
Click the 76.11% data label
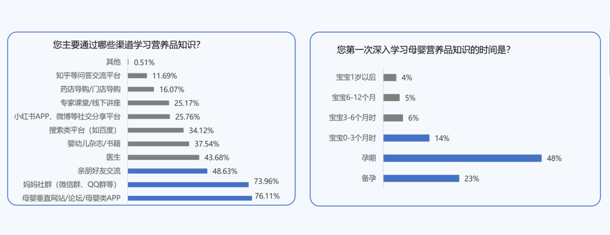(268, 196)
